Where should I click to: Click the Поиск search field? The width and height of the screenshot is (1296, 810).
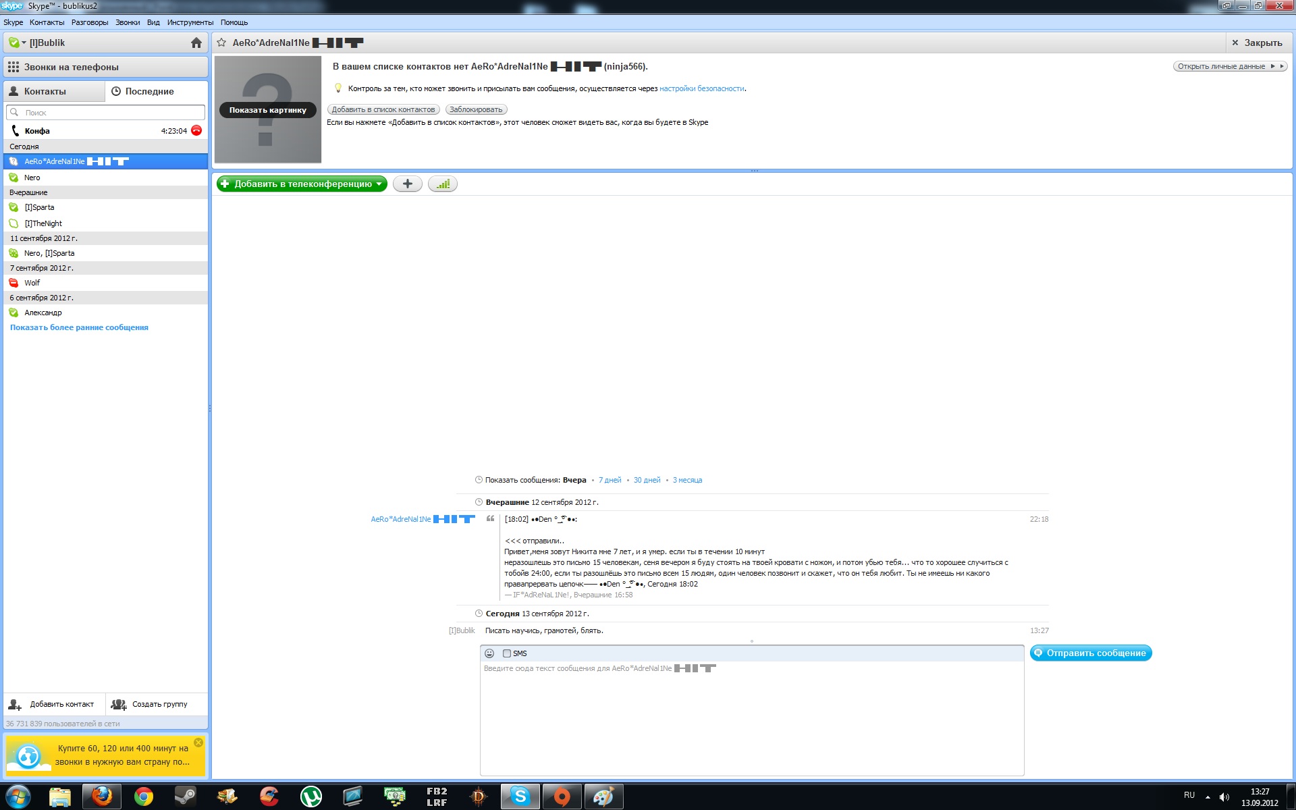pyautogui.click(x=105, y=113)
